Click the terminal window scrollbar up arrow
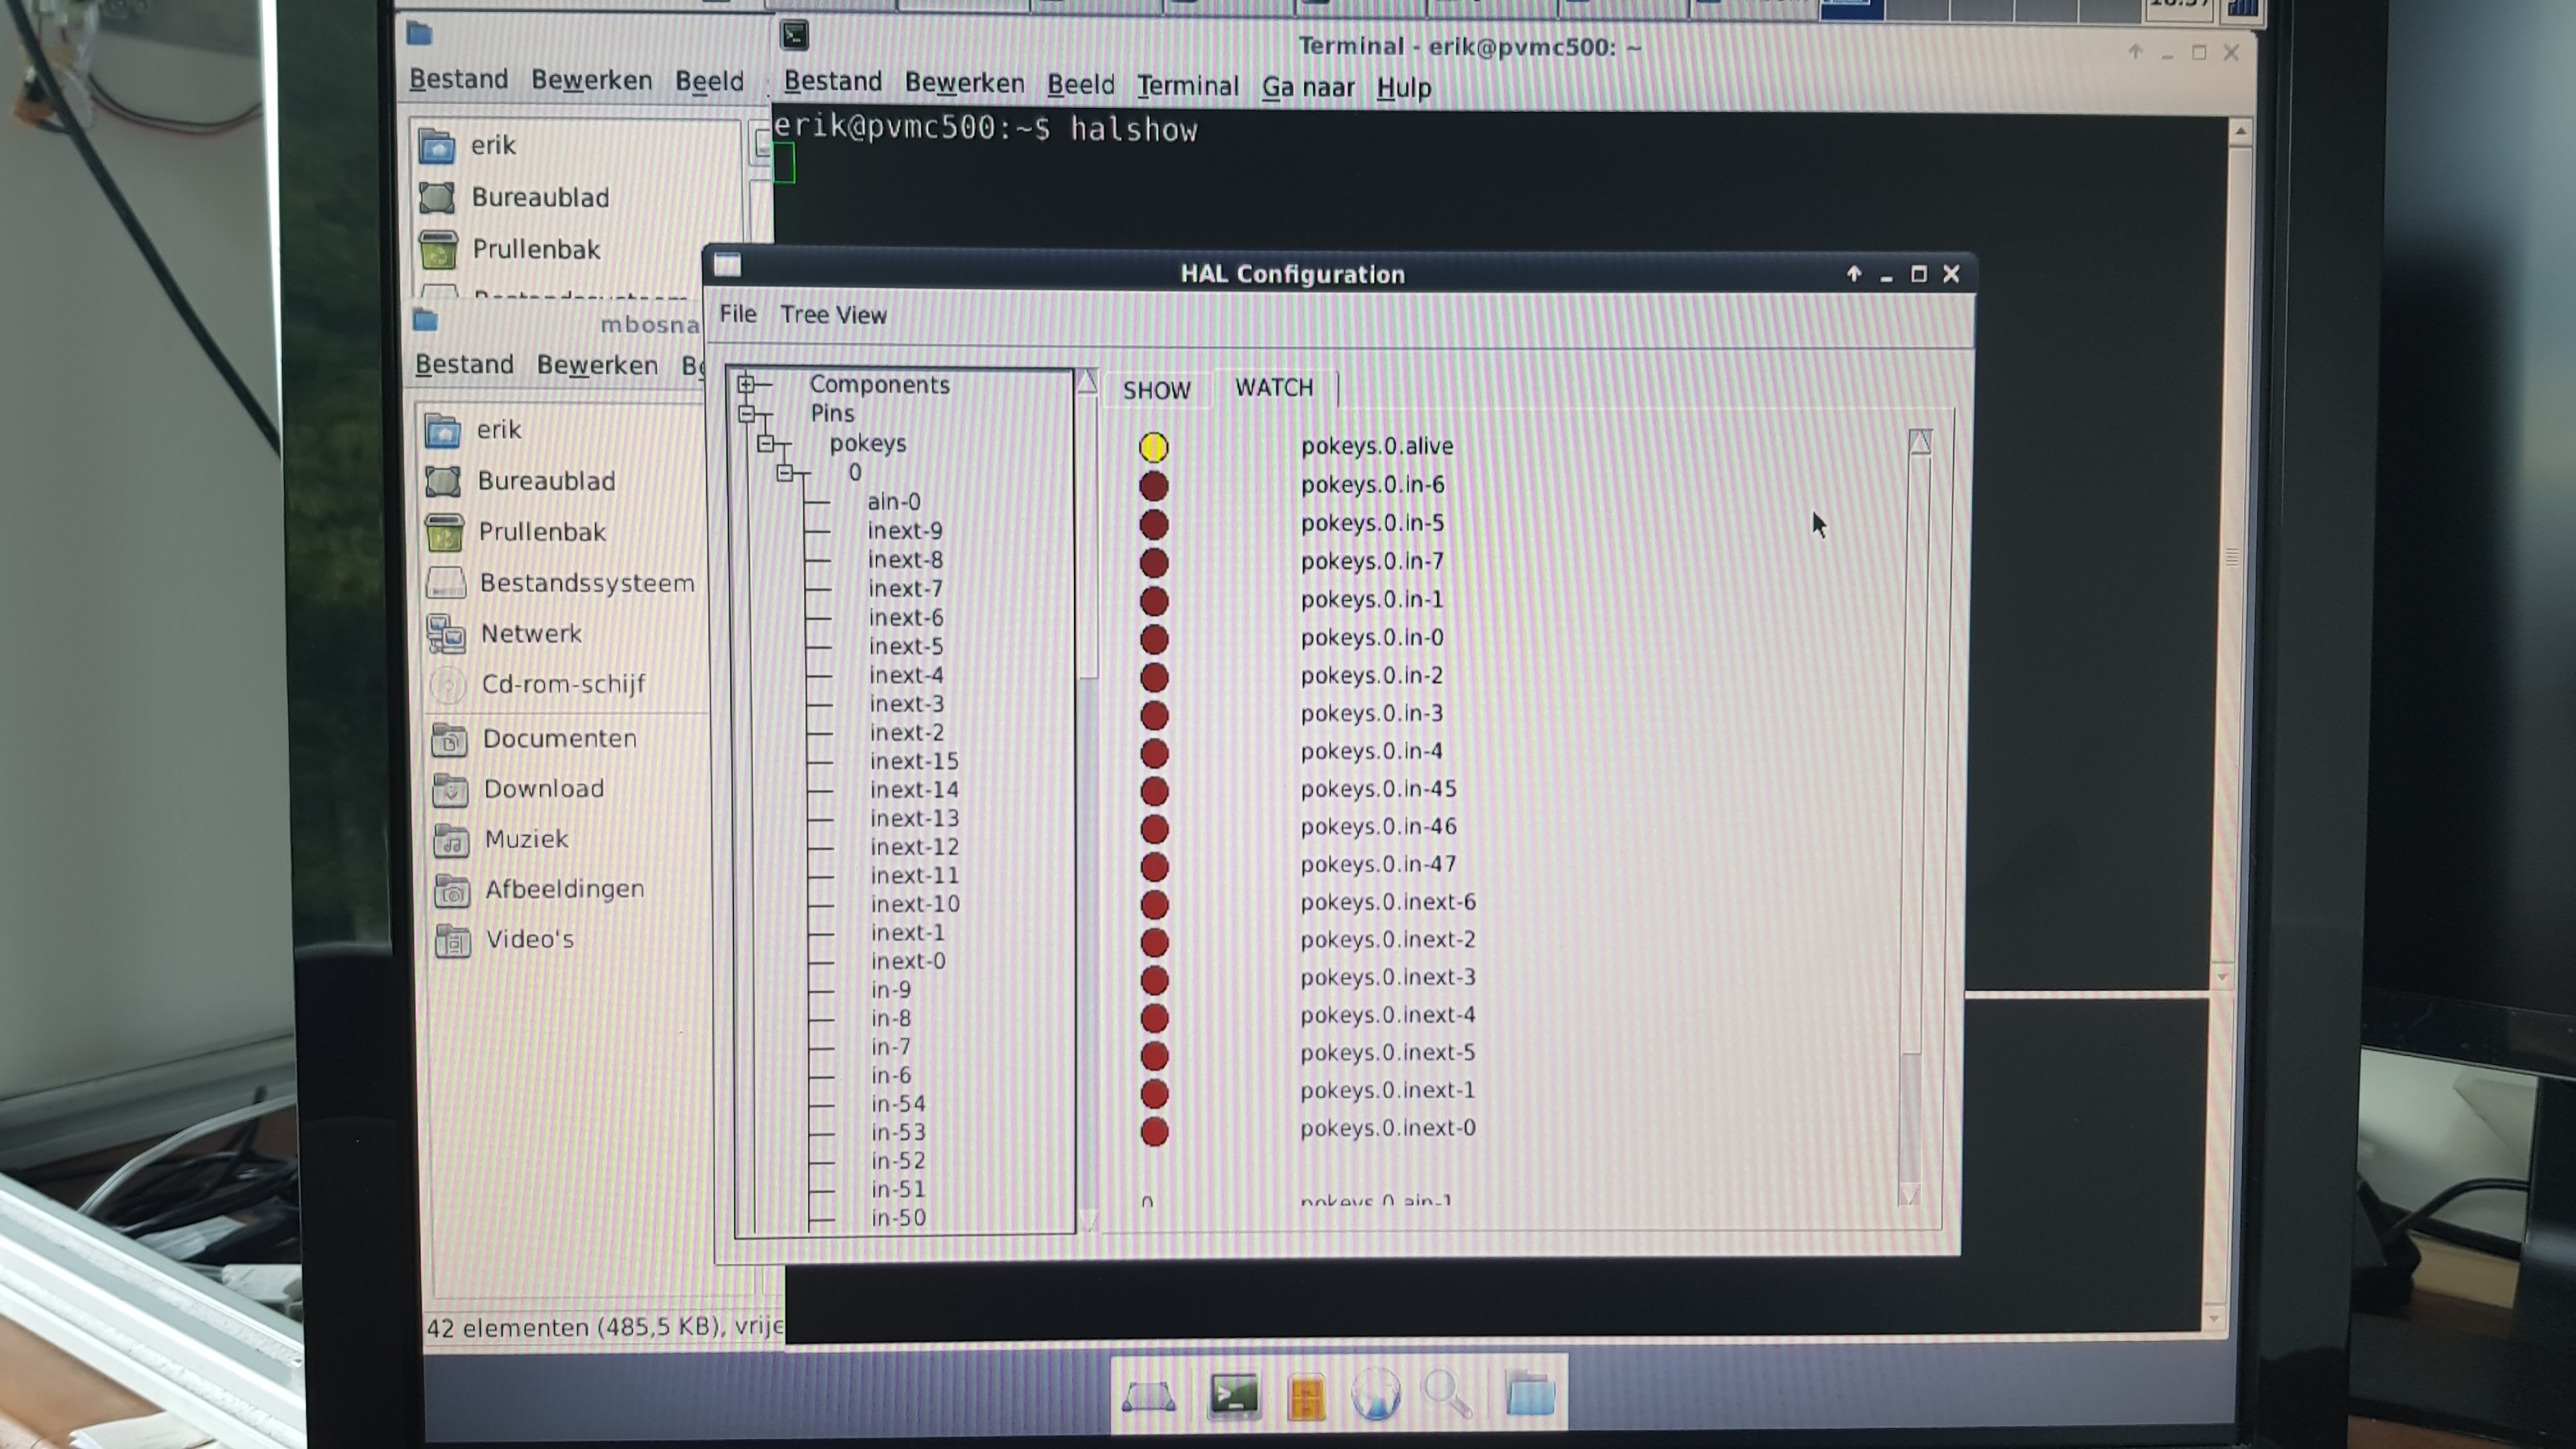The height and width of the screenshot is (1449, 2576). [2240, 133]
